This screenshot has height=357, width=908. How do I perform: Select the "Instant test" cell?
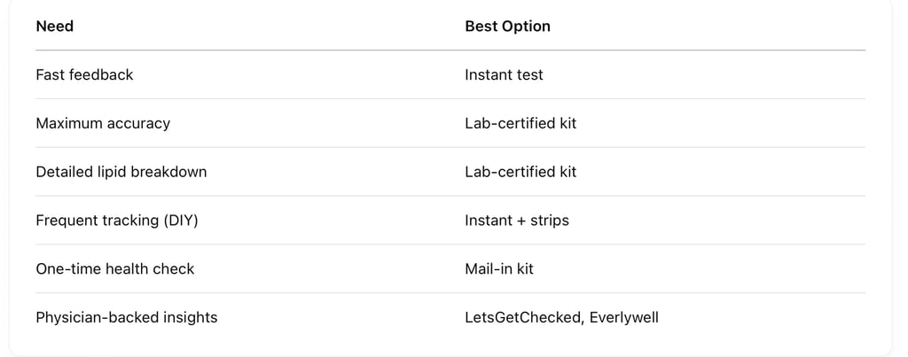pos(504,74)
